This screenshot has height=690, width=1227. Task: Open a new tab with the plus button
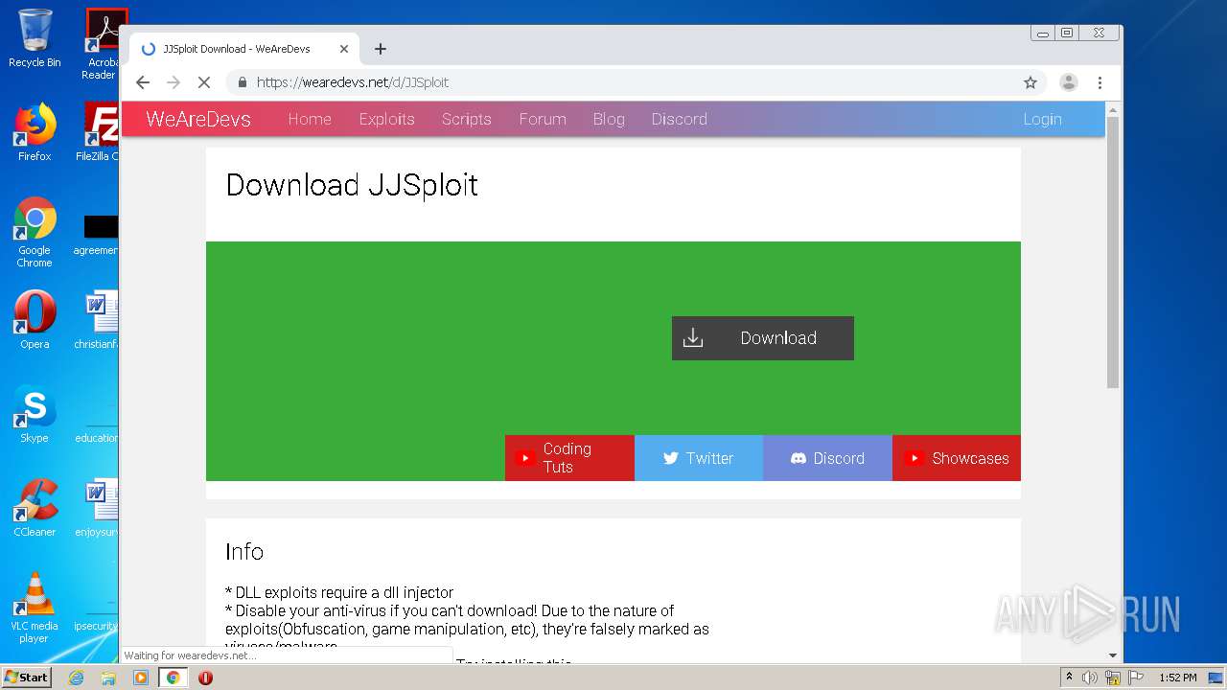click(x=381, y=49)
